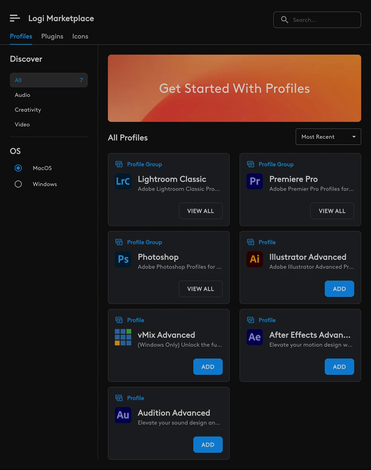This screenshot has width=371, height=470.
Task: Select the Windows radio button
Action: pyautogui.click(x=18, y=184)
